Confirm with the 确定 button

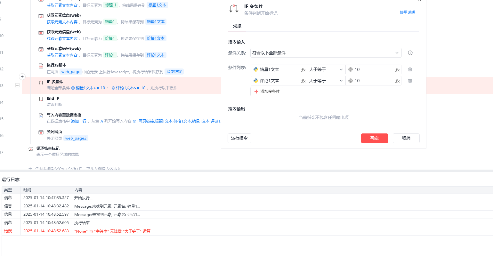point(375,138)
